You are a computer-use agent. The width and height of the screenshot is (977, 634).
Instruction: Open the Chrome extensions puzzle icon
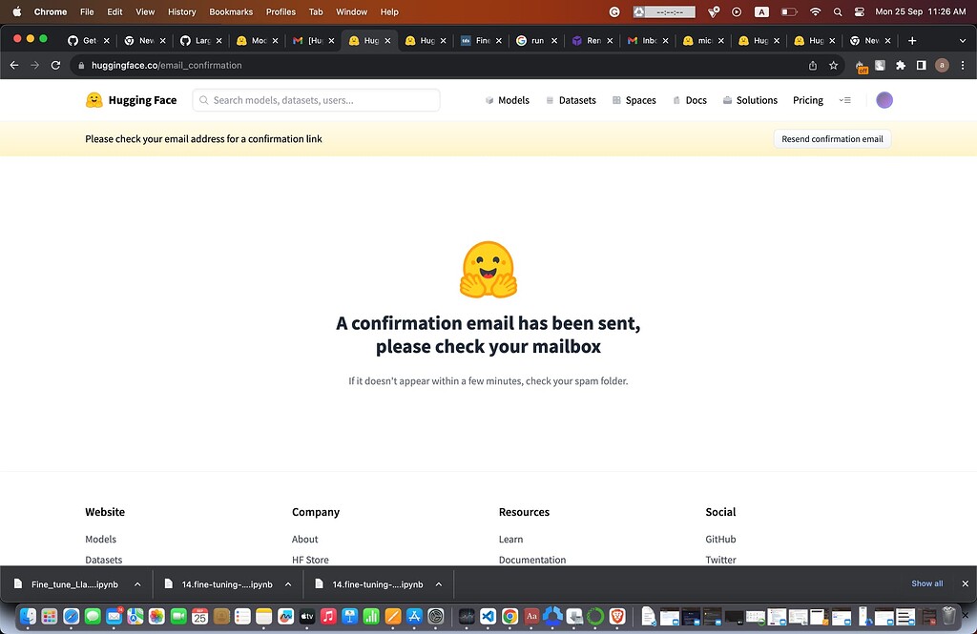click(901, 65)
